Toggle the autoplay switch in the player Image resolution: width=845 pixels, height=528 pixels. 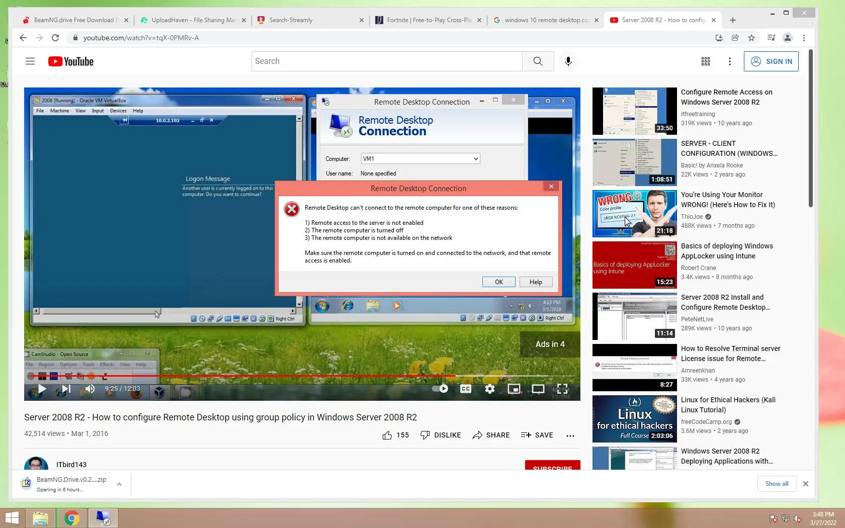(x=440, y=389)
